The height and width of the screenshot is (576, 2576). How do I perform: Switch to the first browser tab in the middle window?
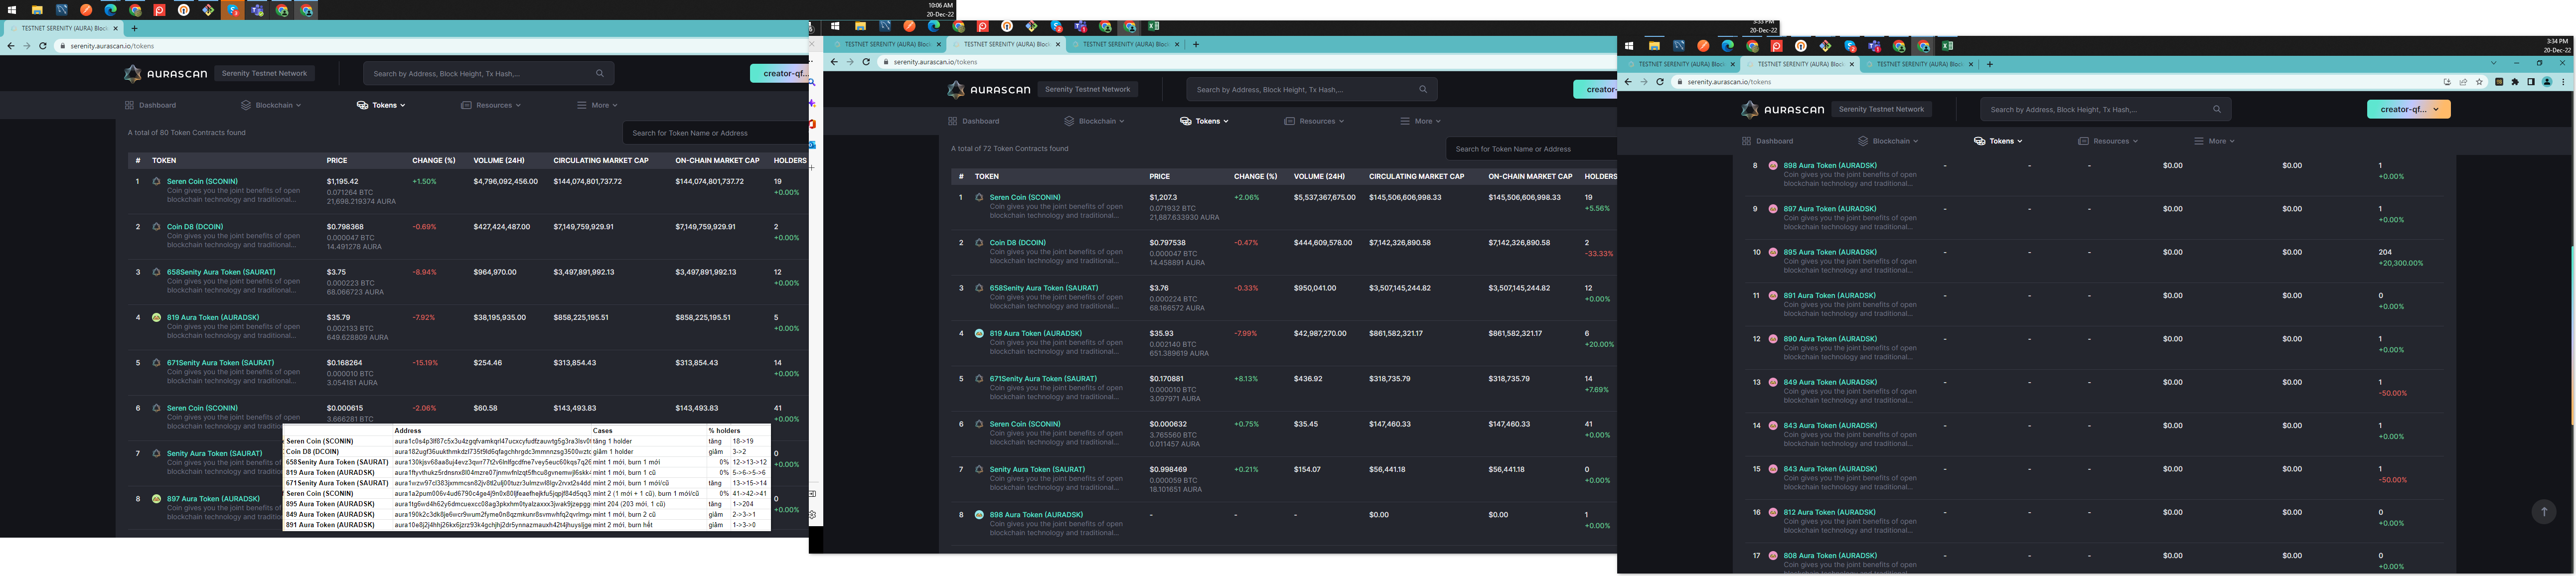pos(888,44)
